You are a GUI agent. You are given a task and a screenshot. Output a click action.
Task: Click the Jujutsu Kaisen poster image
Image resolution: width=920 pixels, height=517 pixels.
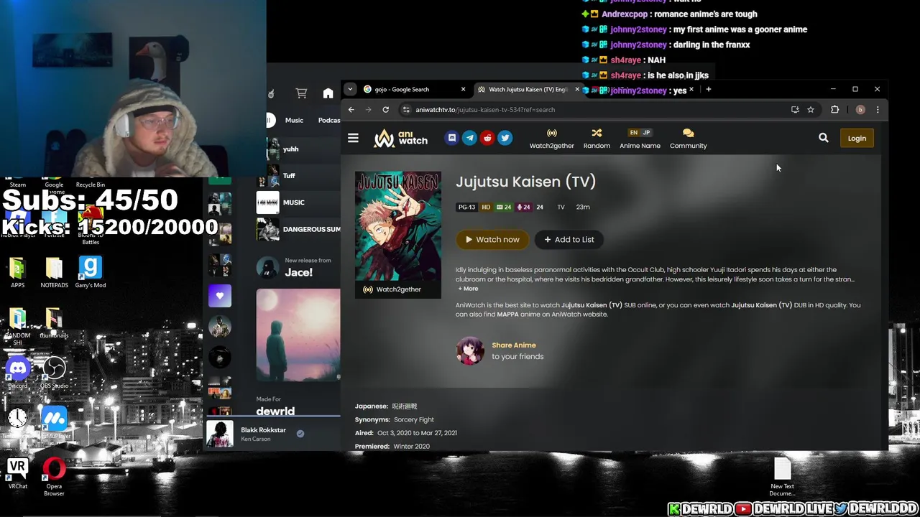[397, 225]
